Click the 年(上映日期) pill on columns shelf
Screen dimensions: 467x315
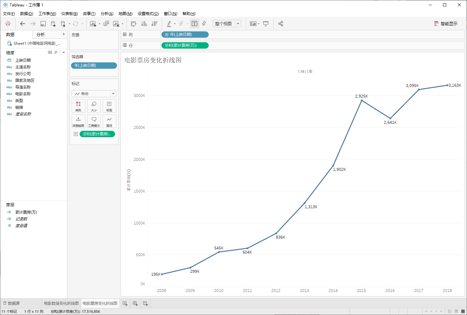click(185, 35)
